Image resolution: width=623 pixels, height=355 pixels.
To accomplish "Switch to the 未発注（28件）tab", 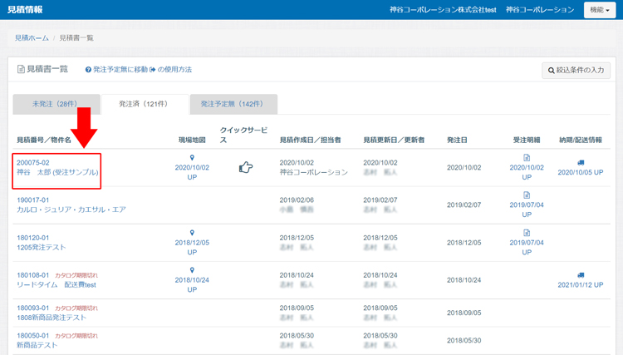I will click(x=56, y=104).
